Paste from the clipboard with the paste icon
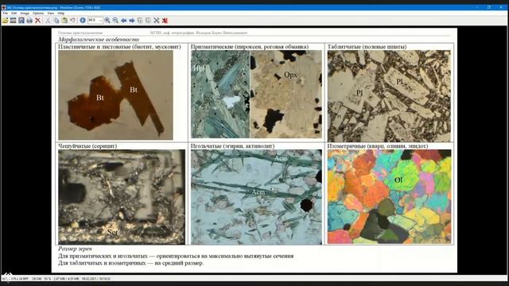 [64, 21]
